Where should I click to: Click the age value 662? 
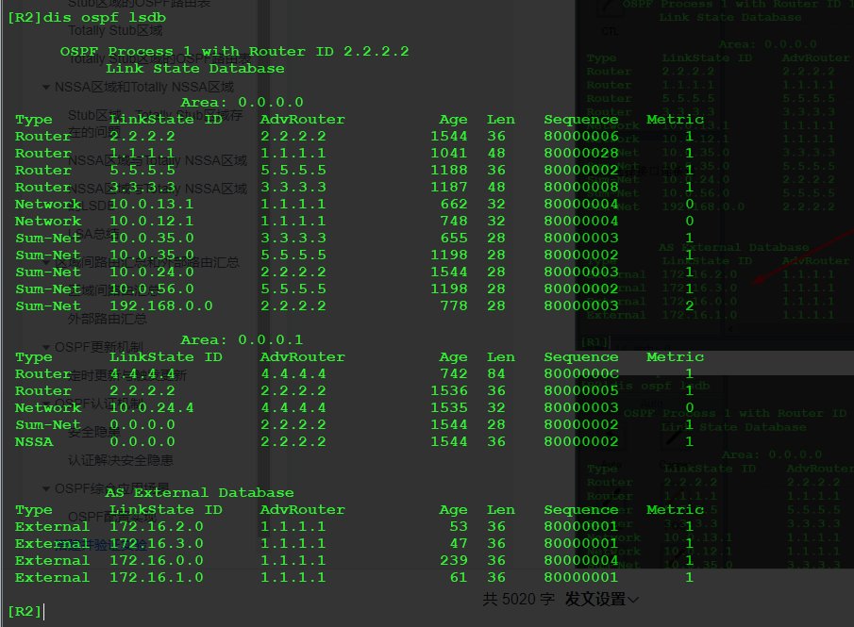click(454, 204)
